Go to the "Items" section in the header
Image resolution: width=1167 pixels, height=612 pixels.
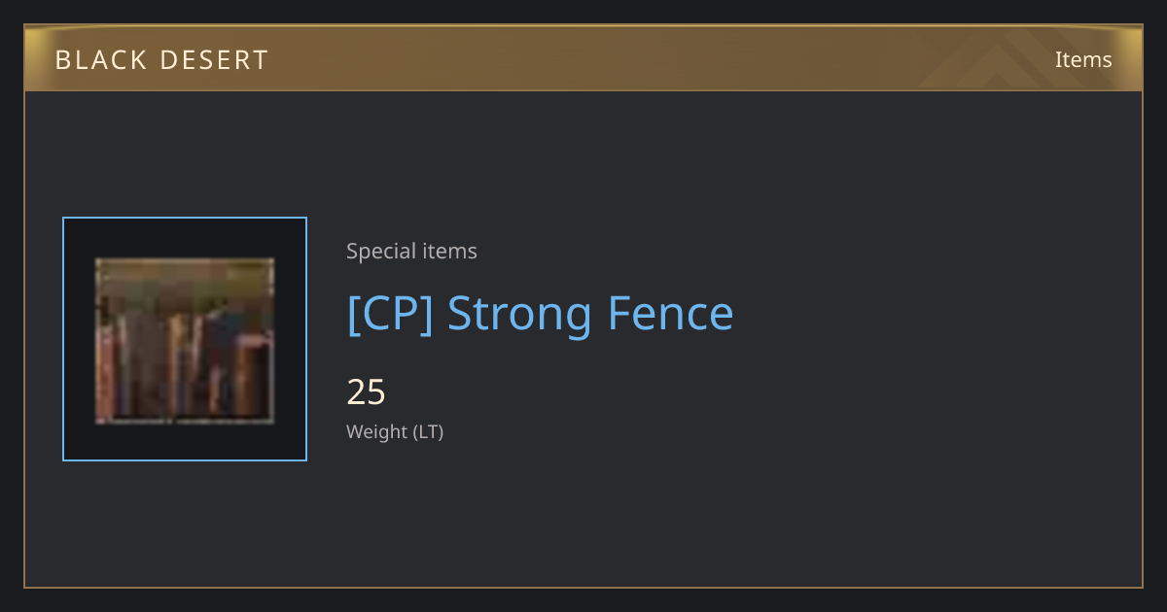pyautogui.click(x=1083, y=59)
